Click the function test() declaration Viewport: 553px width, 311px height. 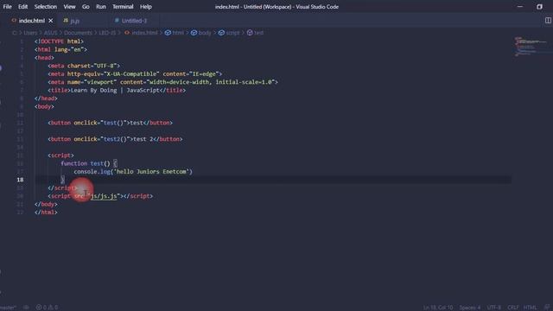click(x=89, y=163)
